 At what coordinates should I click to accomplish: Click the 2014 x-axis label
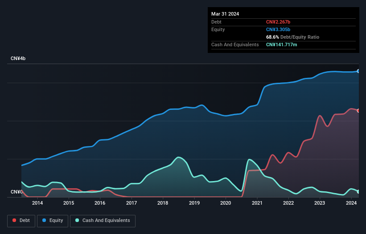coord(37,203)
